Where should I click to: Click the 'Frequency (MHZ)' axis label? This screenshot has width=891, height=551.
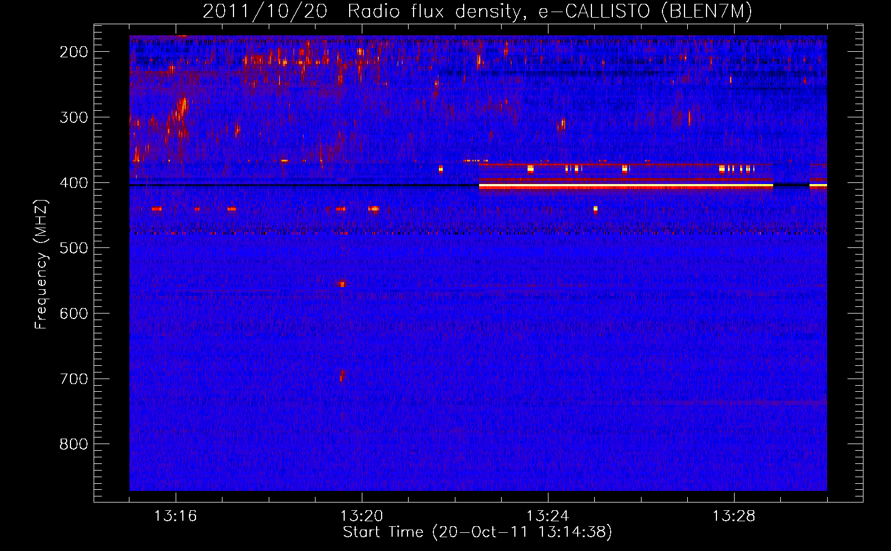[x=41, y=264]
